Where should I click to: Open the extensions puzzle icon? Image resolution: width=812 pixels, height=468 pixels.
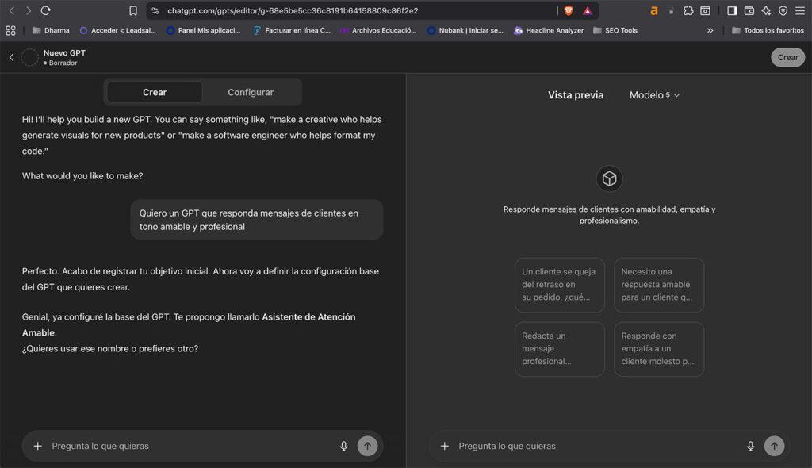tap(688, 10)
